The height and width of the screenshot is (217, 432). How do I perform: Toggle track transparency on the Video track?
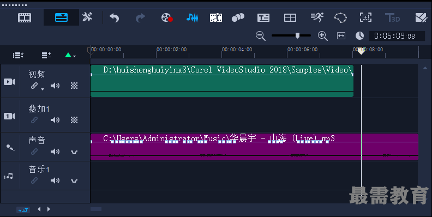[74, 86]
